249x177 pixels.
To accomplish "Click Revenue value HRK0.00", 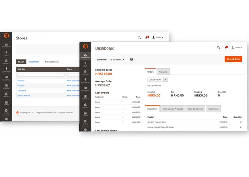I will tap(154, 96).
